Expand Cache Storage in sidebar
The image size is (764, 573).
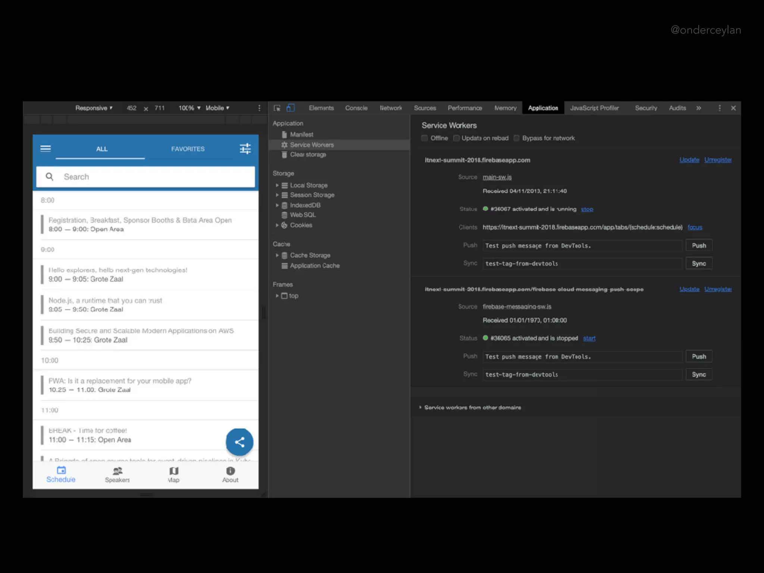click(277, 255)
